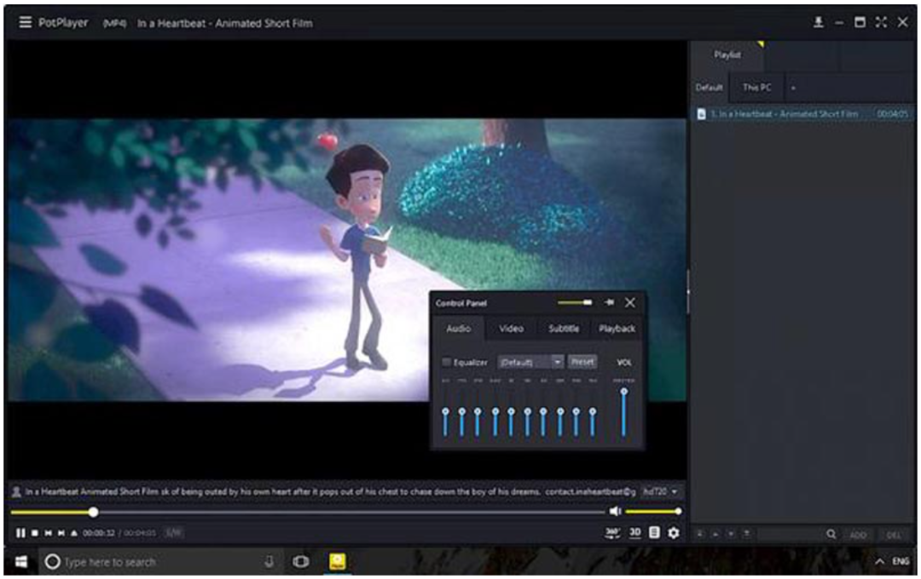
Task: Click the video seek bar handle
Action: [x=93, y=512]
